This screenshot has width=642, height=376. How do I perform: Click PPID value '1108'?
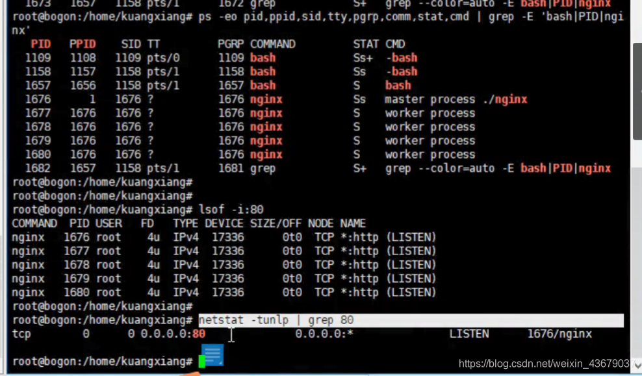[83, 58]
